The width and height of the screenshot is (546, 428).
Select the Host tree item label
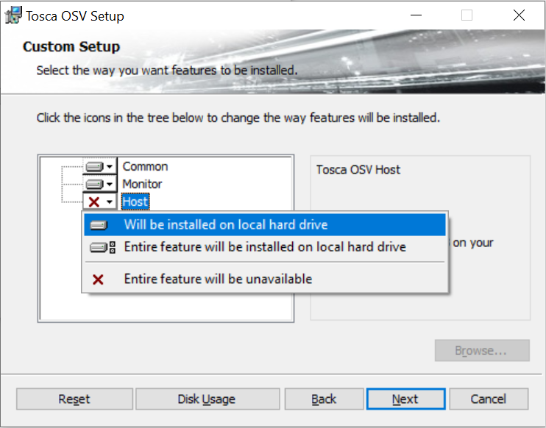click(x=135, y=201)
